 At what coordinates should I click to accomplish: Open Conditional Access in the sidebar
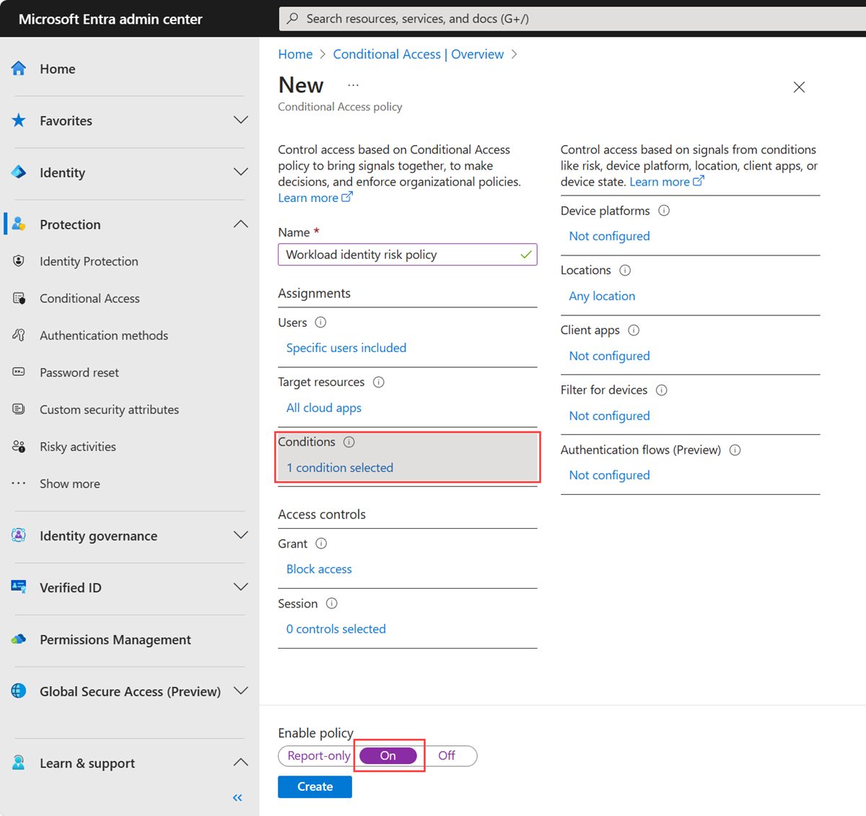89,299
